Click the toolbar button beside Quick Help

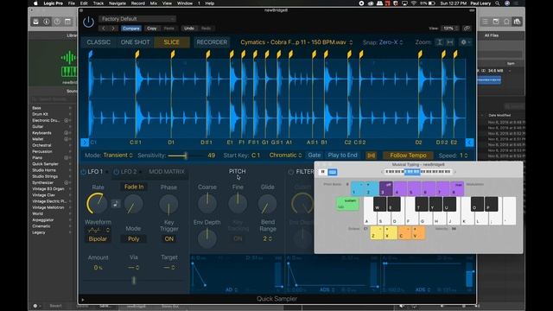[67, 22]
